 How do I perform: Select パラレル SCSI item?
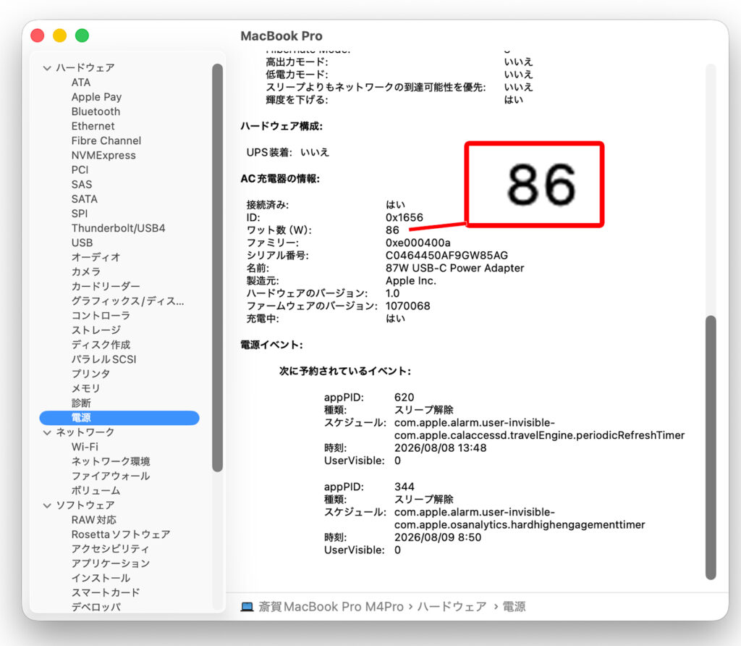[104, 359]
